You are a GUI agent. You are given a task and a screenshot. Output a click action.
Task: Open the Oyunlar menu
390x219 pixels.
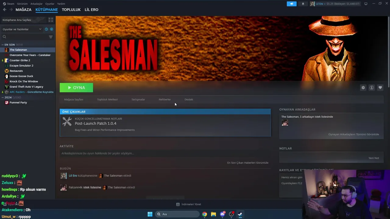coord(50,4)
